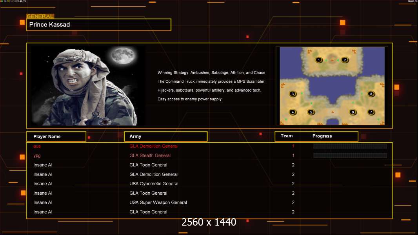Click start position 8 on the minimap
Image resolution: width=418 pixels, height=235 pixels.
tap(371, 94)
